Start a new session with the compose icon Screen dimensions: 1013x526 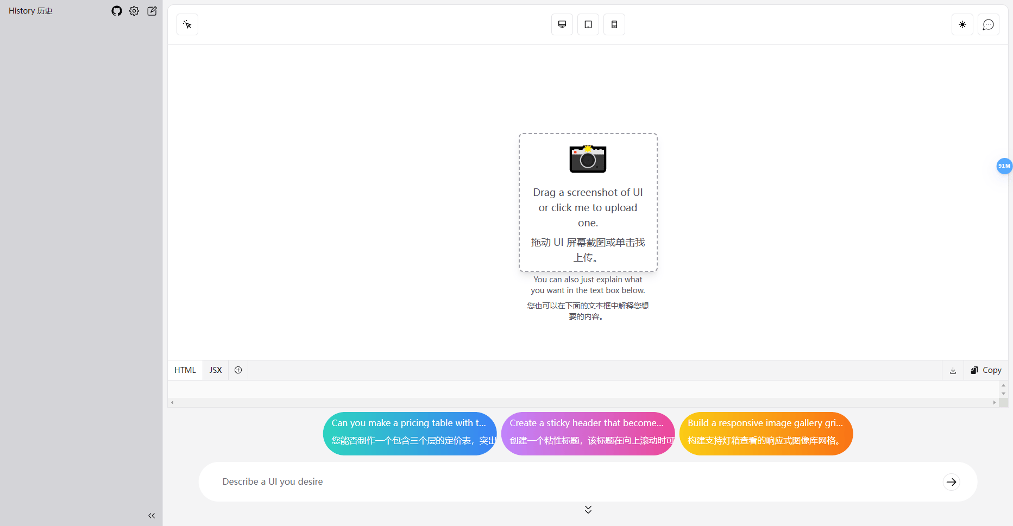click(x=152, y=11)
